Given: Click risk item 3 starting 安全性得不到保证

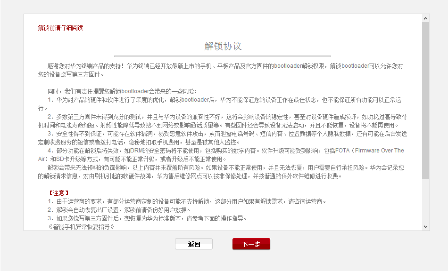Looking at the screenshot, I should [223, 138].
